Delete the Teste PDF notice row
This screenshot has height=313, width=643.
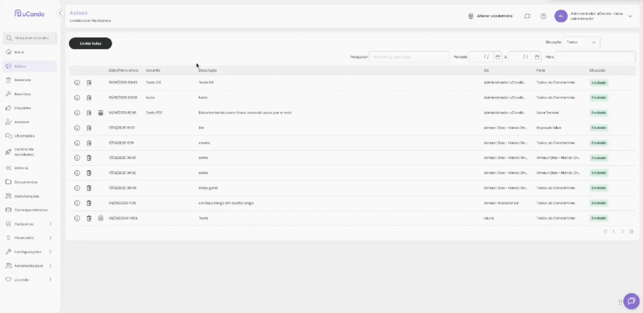tap(89, 113)
